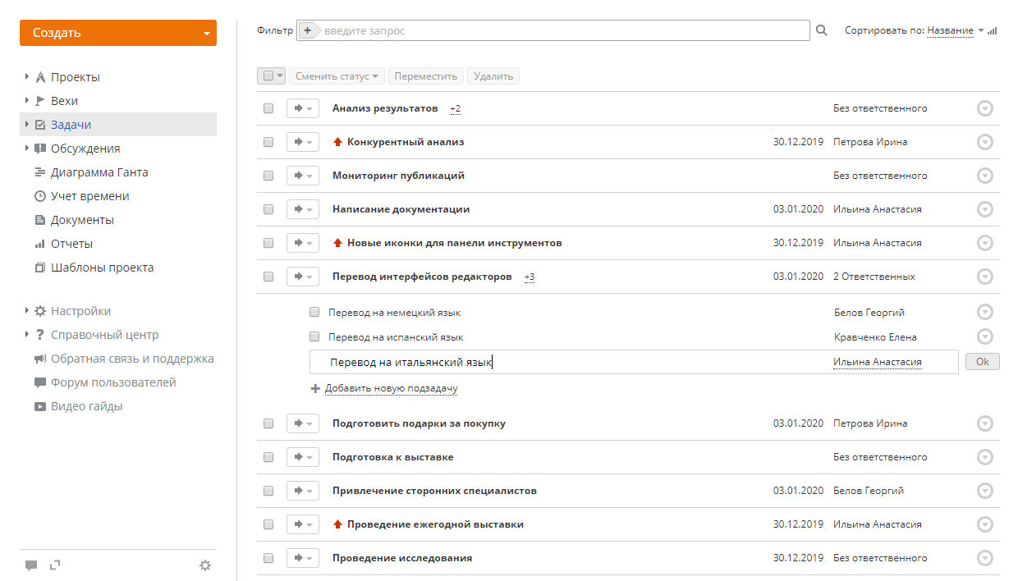Tick the checkbox for Мониторинг публикаций
1018x581 pixels.
click(268, 176)
